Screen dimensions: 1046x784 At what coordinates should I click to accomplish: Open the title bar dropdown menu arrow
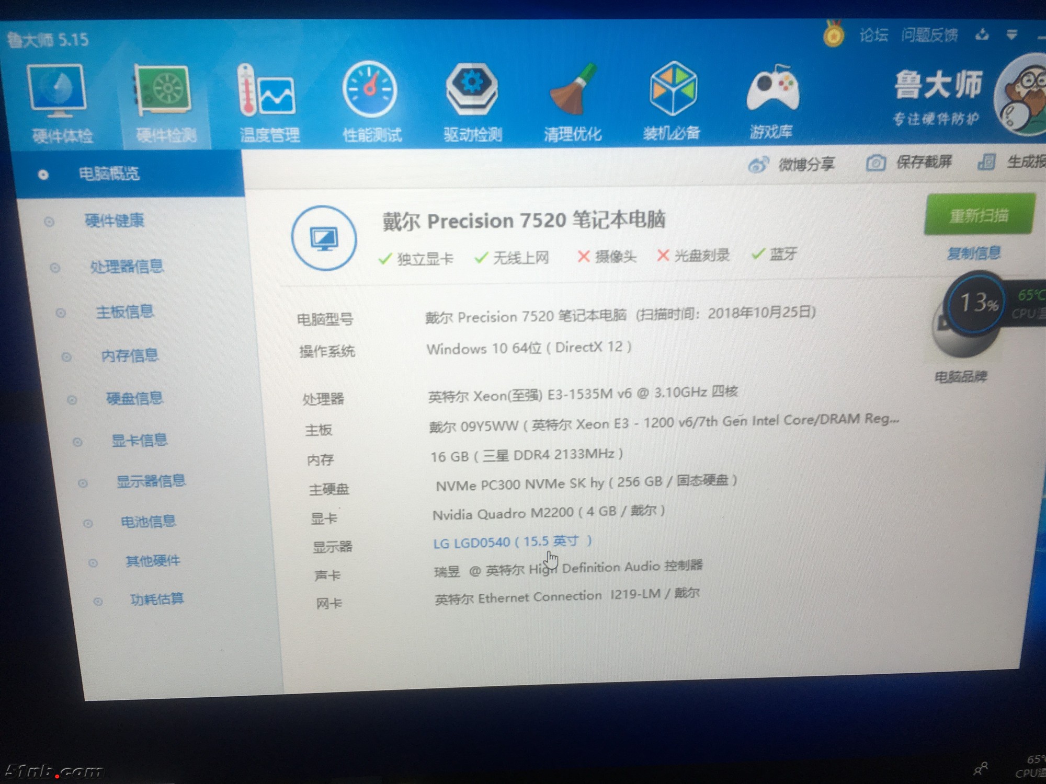pos(1012,35)
